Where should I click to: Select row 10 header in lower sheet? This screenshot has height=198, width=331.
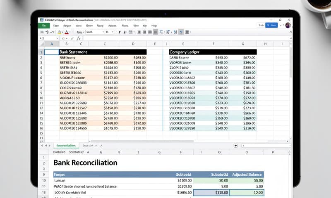pos(44,181)
